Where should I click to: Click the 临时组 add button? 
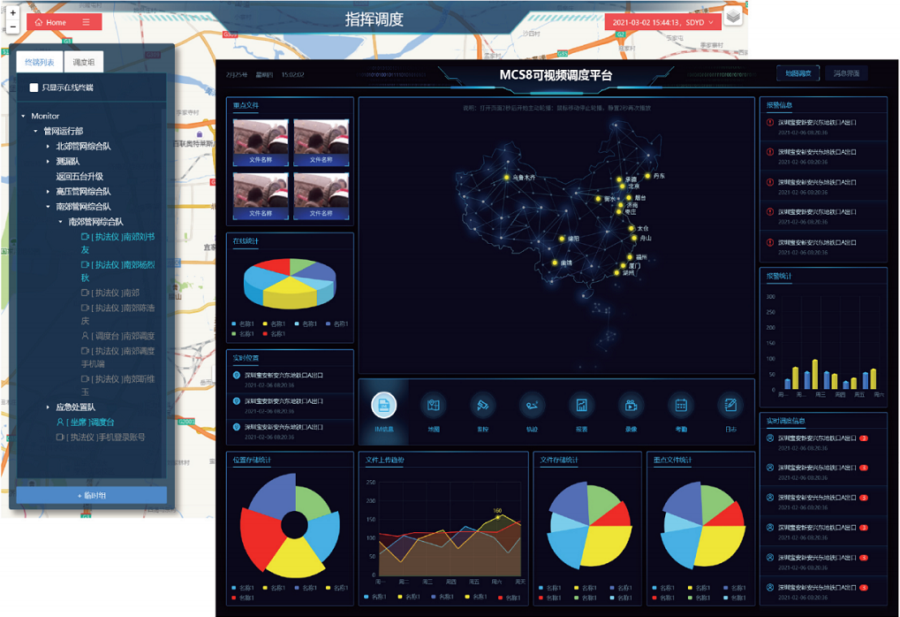tap(92, 495)
